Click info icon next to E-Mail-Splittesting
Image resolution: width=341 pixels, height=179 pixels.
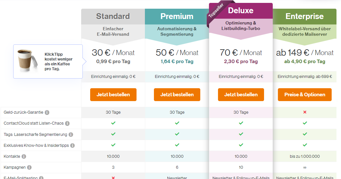click(41, 178)
